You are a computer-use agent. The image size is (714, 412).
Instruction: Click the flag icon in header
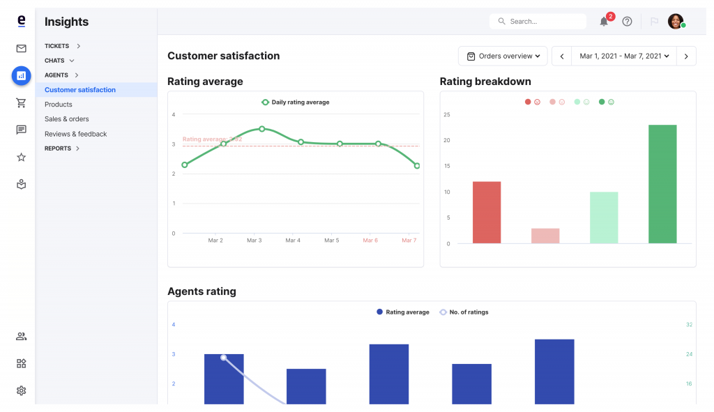click(654, 22)
